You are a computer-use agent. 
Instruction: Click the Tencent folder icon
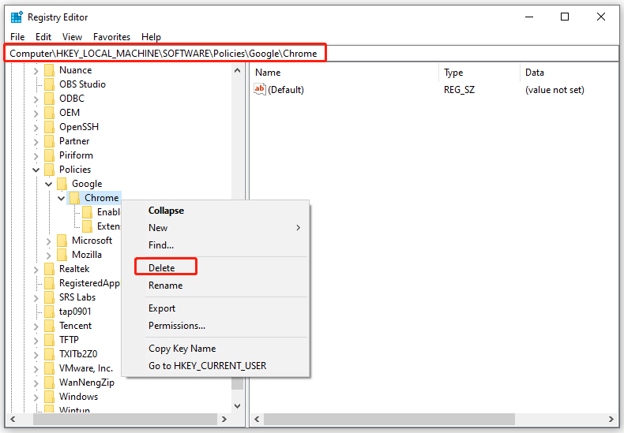point(49,326)
